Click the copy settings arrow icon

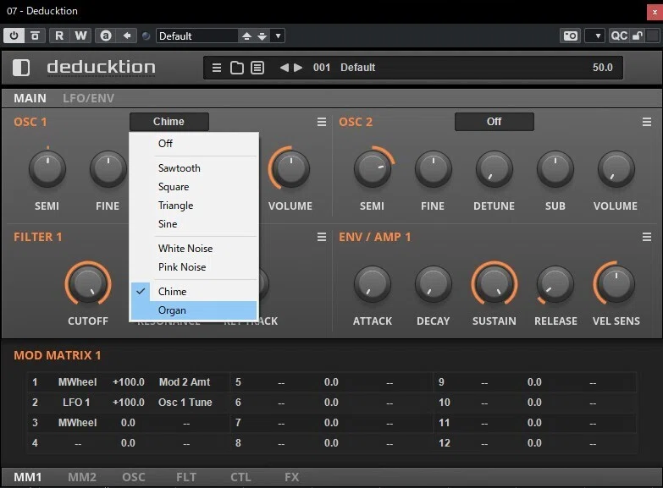pyautogui.click(x=126, y=36)
